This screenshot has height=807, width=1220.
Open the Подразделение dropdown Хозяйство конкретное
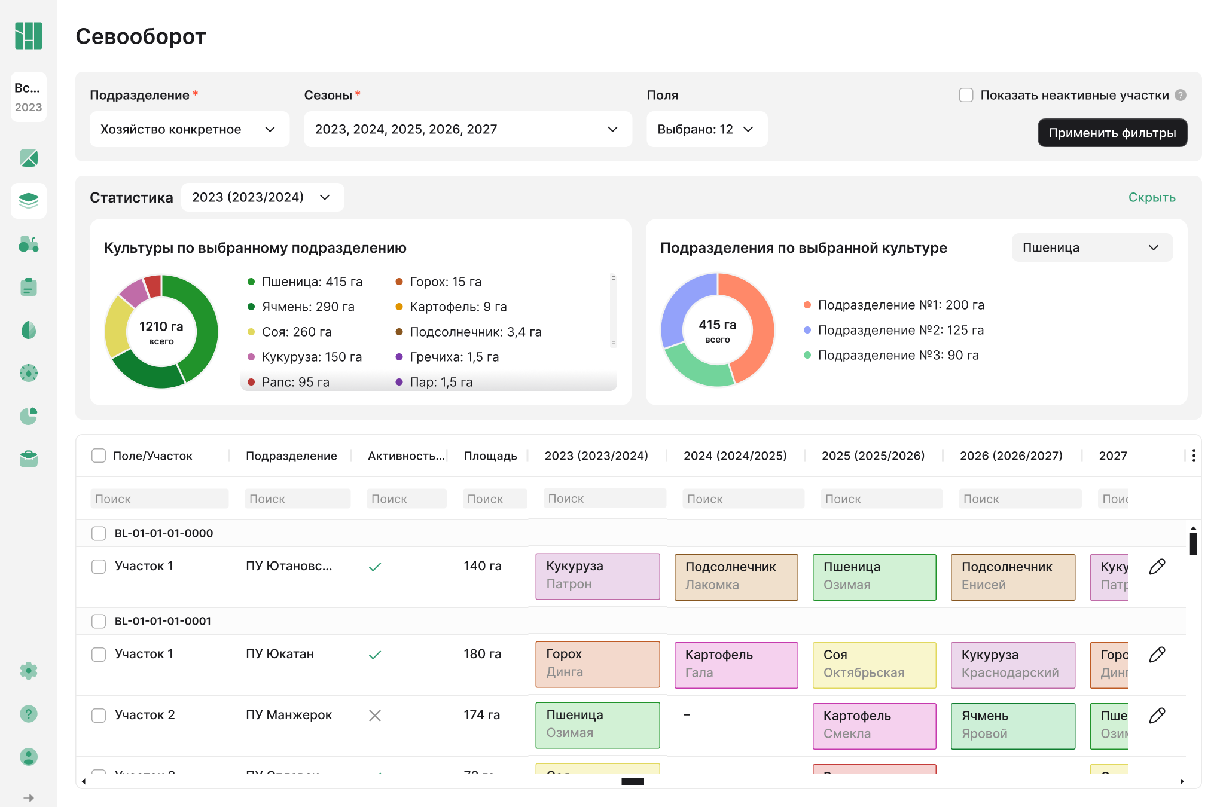tap(189, 129)
